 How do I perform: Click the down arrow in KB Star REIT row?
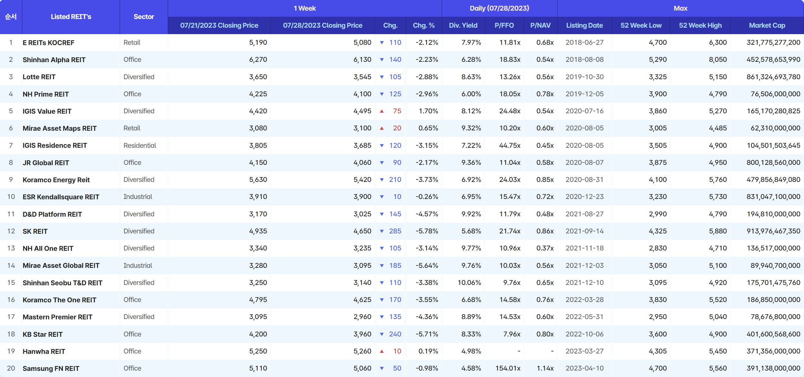tap(382, 334)
